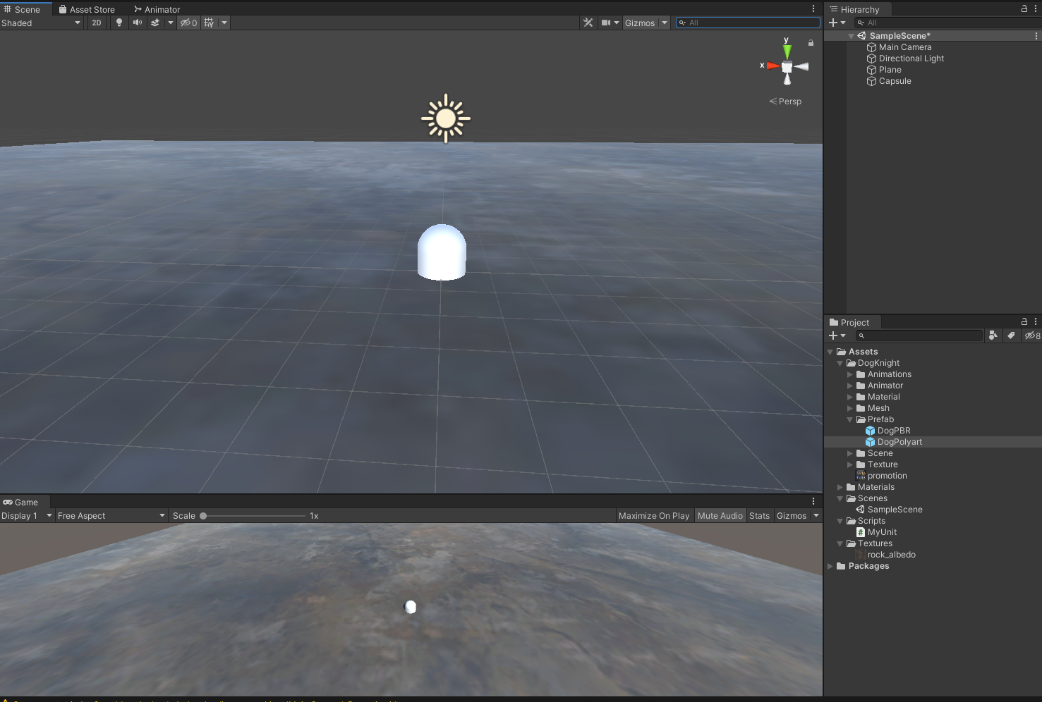
Task: Open the SampleScene row options menu
Action: 1036,36
